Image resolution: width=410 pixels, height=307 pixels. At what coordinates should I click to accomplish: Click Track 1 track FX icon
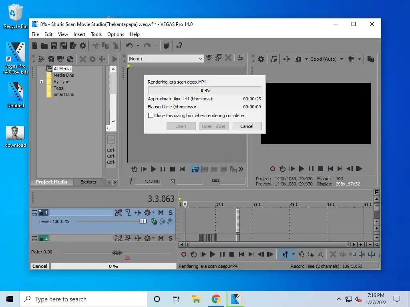coord(147,213)
